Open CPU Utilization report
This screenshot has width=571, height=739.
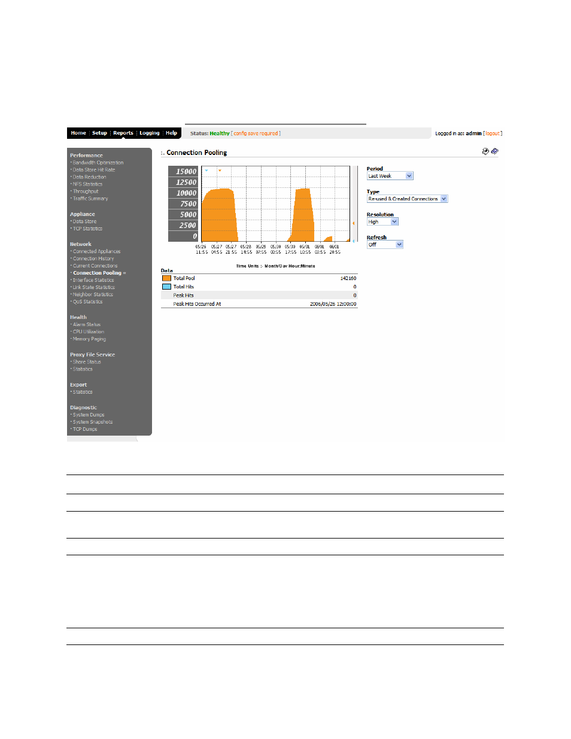click(x=89, y=332)
